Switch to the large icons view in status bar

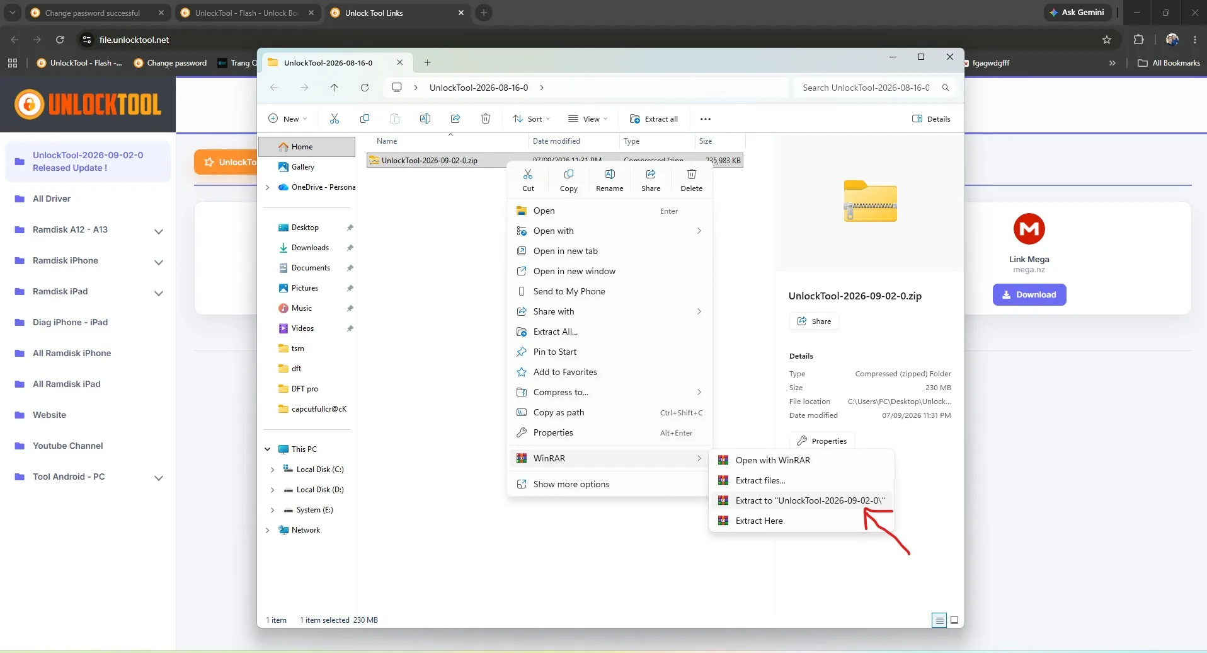tap(954, 620)
